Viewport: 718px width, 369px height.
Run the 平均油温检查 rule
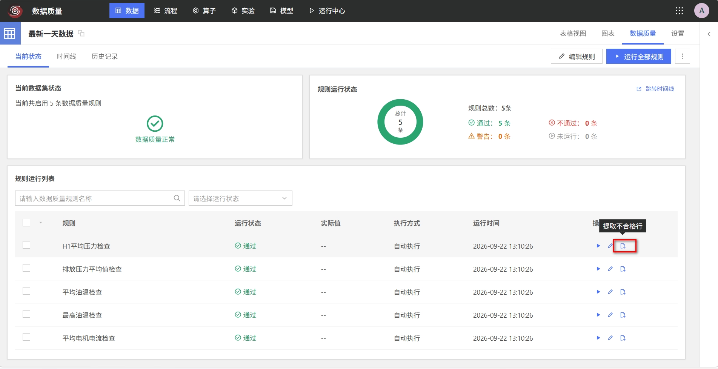598,292
